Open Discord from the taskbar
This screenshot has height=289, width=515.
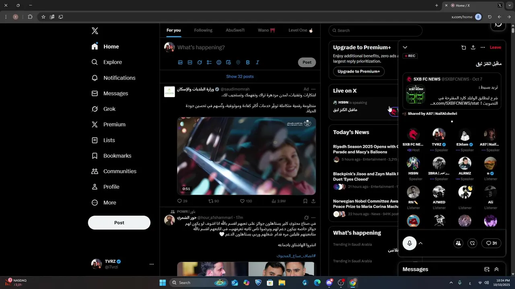(x=329, y=283)
